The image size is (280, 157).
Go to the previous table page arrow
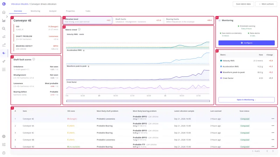click(x=267, y=151)
